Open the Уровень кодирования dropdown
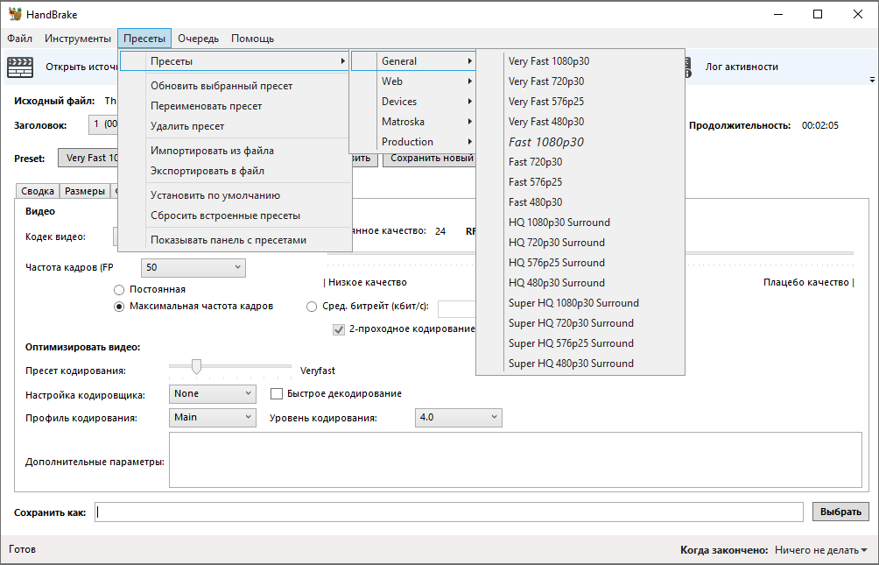Image resolution: width=879 pixels, height=565 pixels. (459, 418)
